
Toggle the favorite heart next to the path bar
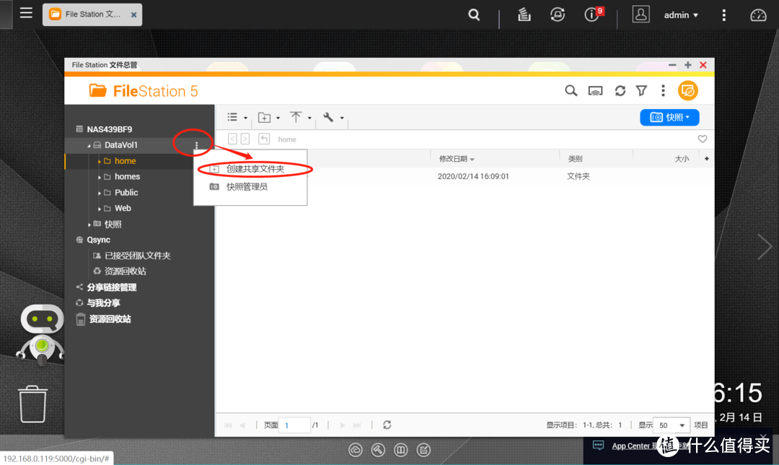(702, 139)
